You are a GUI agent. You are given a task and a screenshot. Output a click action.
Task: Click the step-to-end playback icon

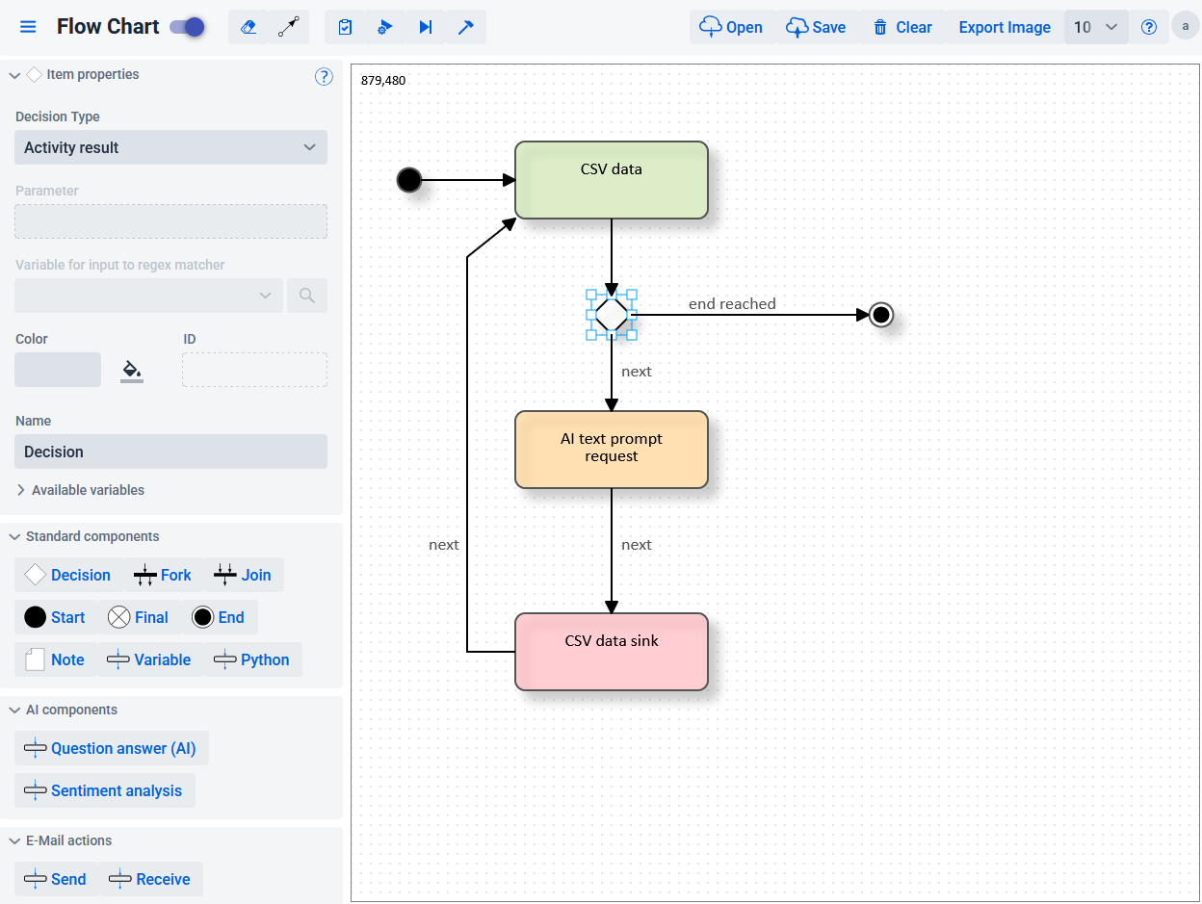[425, 27]
